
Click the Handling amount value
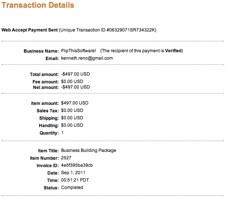coord(72,125)
